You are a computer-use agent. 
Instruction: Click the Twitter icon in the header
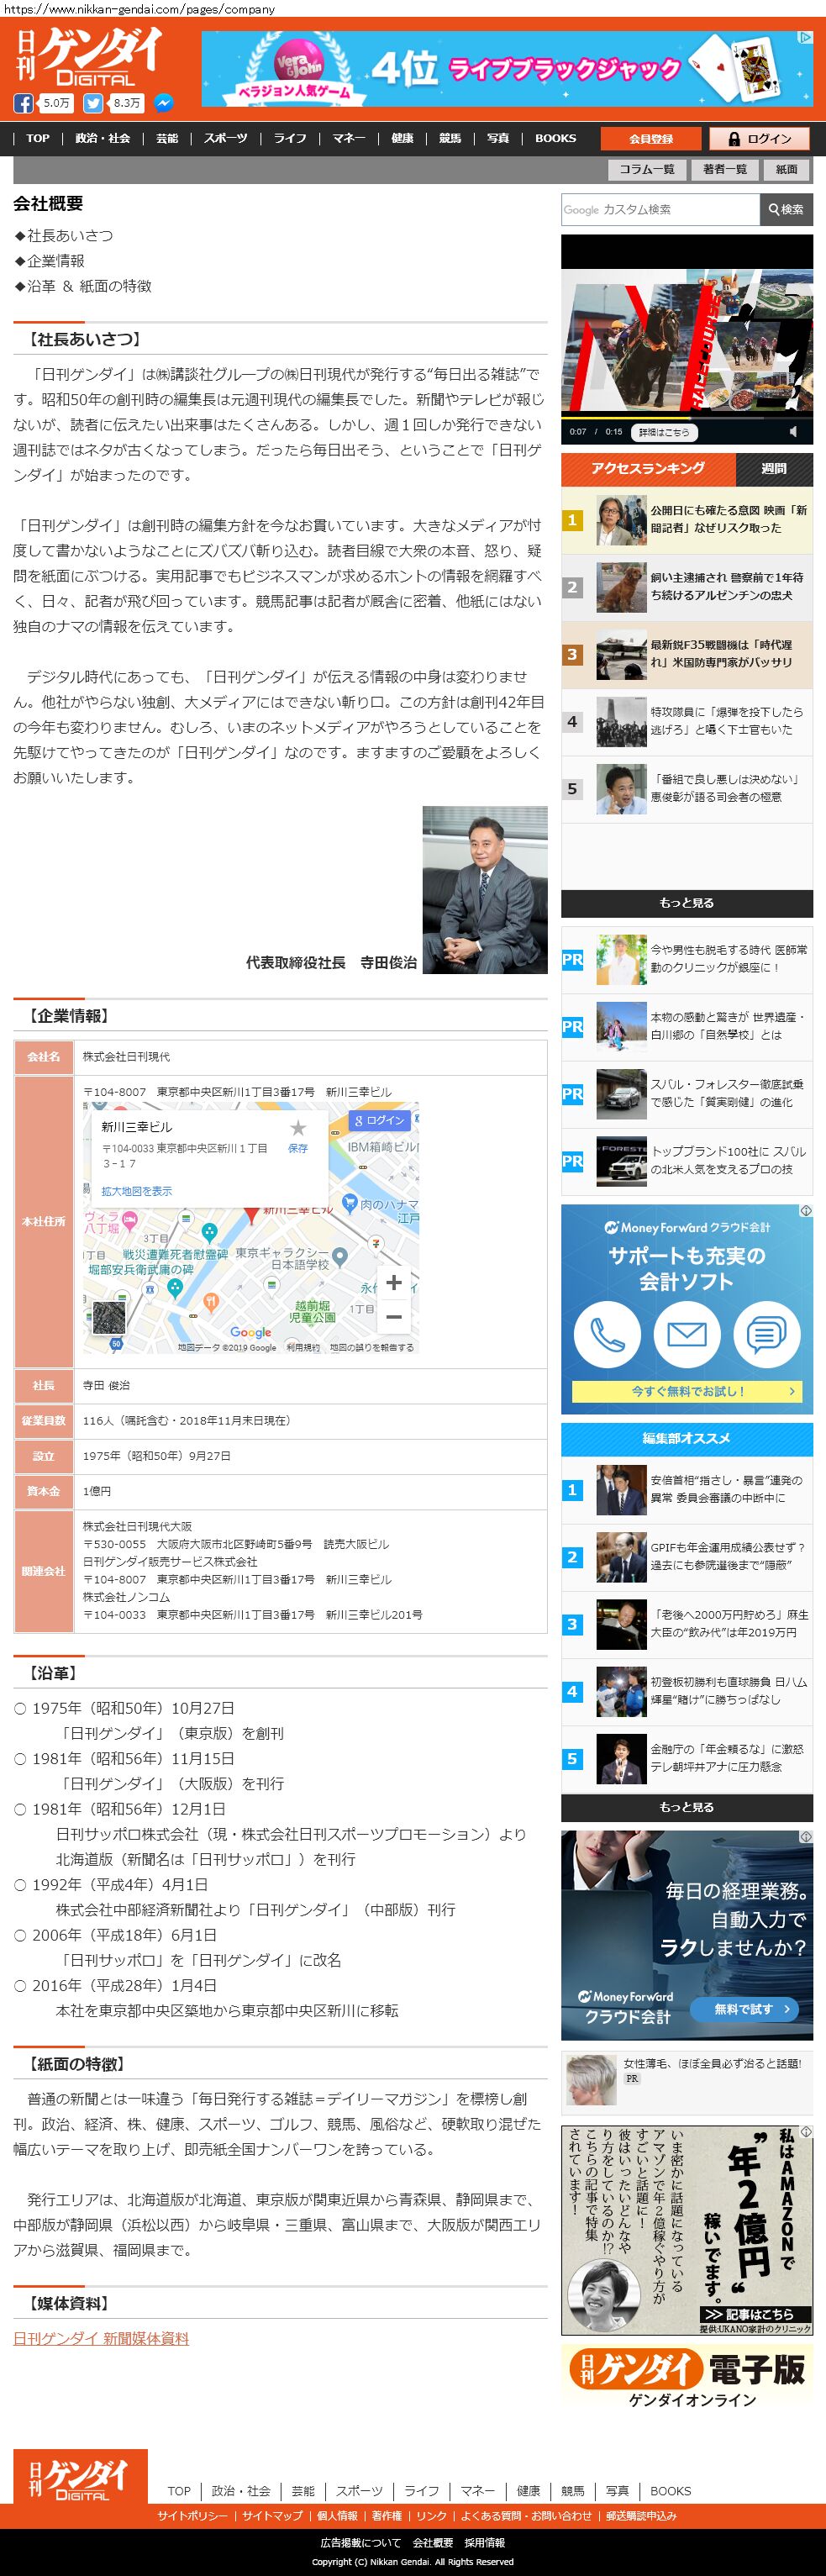tap(93, 103)
